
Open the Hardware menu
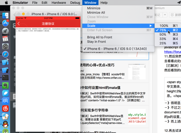click(x=59, y=2)
